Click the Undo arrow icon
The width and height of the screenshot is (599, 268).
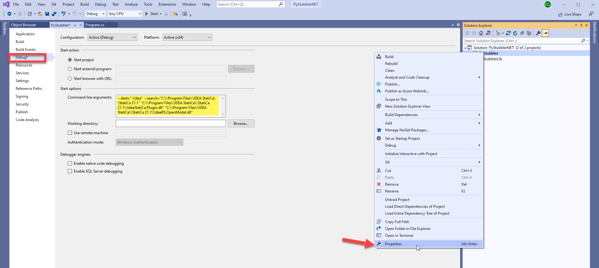(63, 14)
